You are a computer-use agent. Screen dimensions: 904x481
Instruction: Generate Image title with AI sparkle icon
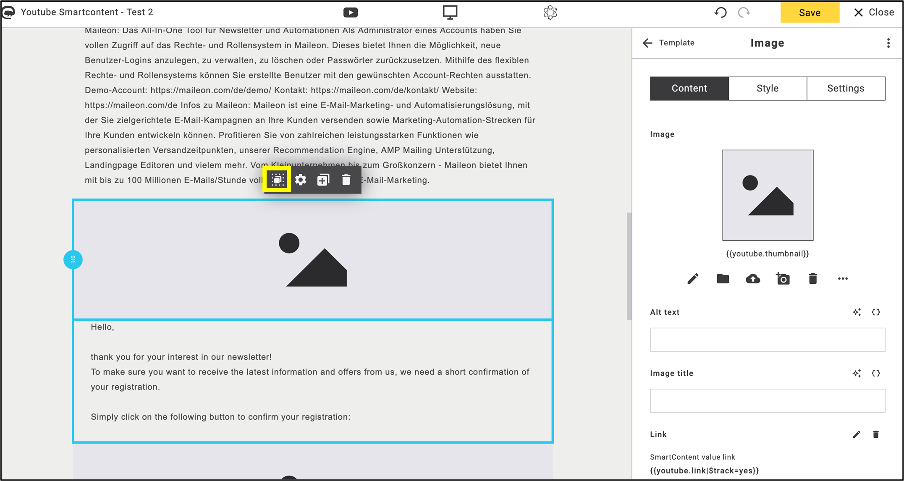click(857, 373)
